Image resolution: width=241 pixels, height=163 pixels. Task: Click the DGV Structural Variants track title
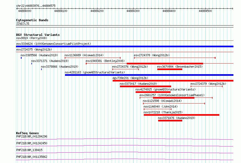(38, 35)
